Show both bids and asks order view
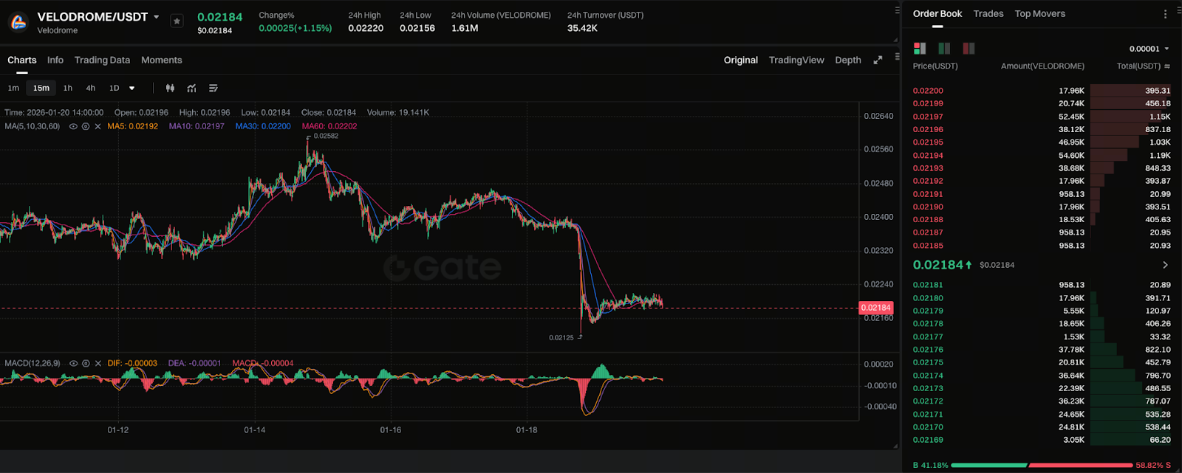Image resolution: width=1182 pixels, height=473 pixels. point(920,48)
